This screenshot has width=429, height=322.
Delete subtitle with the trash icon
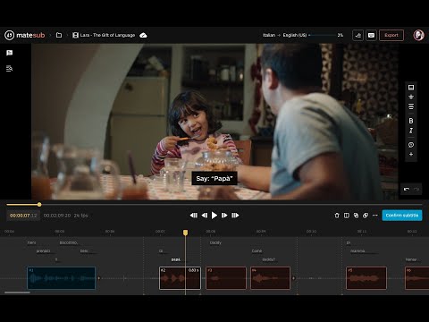click(337, 216)
